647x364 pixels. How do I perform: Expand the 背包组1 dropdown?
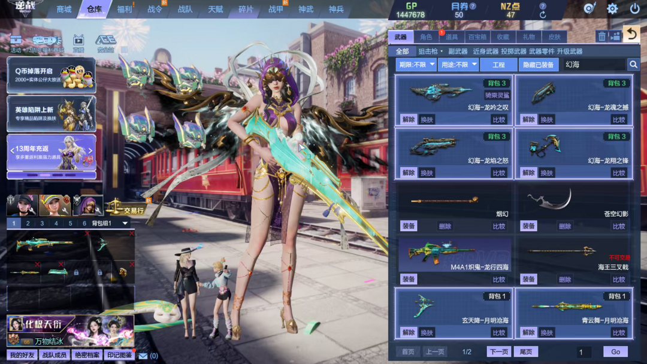tap(125, 223)
